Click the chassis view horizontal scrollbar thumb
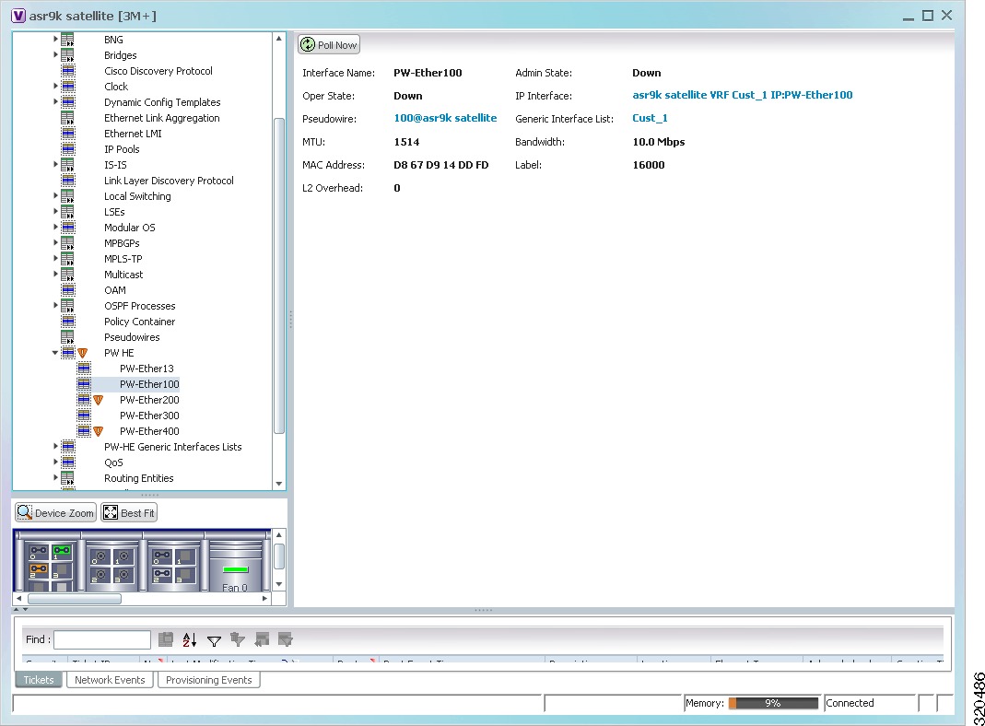The height and width of the screenshot is (726, 985). (75, 599)
